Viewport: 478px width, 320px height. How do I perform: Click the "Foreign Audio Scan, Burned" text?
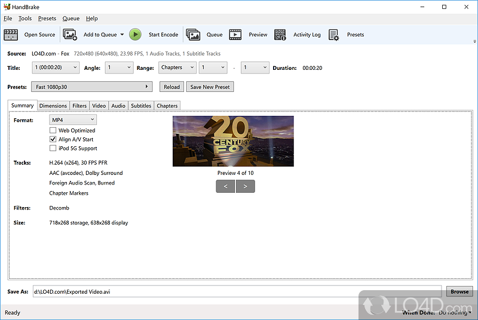pyautogui.click(x=82, y=183)
